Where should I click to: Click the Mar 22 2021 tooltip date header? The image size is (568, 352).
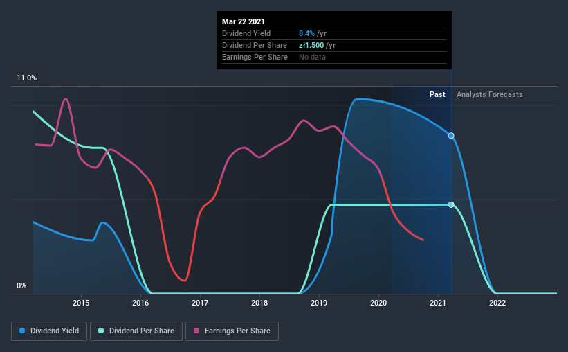(244, 21)
